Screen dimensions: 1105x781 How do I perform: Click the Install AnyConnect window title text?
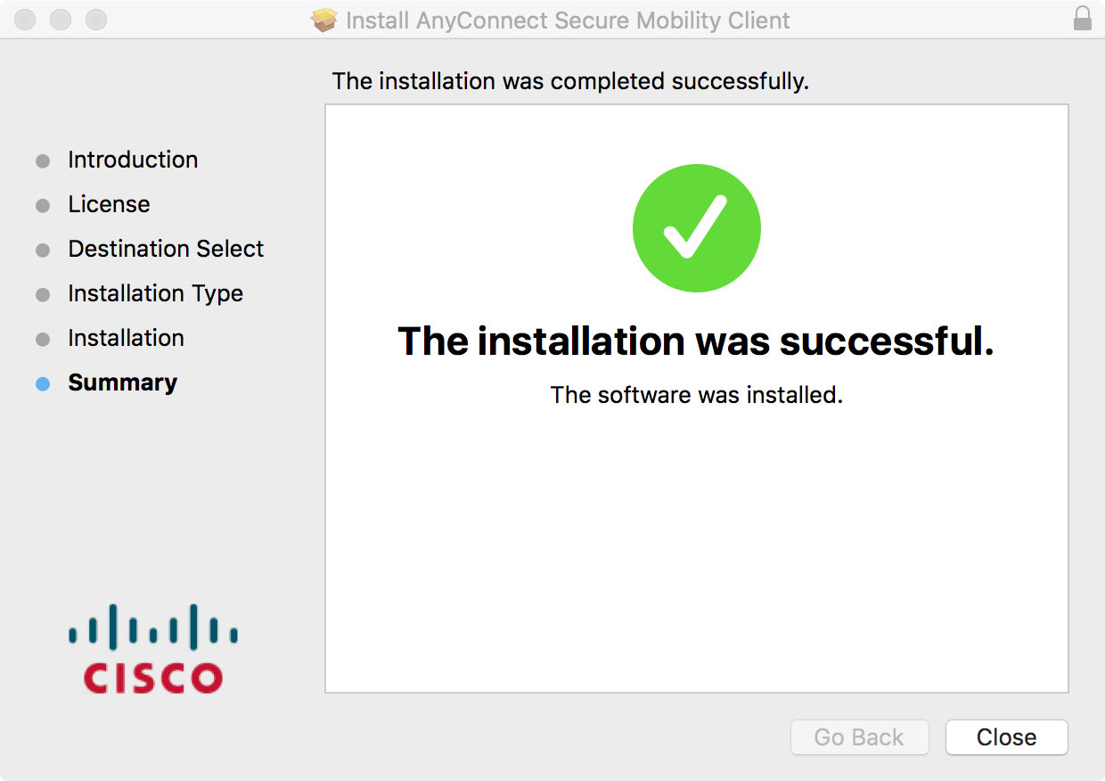point(568,20)
